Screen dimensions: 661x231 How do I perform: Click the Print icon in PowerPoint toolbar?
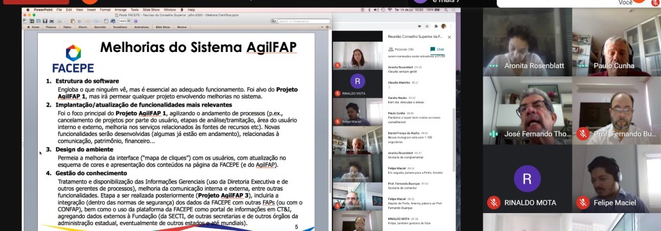tap(51, 21)
